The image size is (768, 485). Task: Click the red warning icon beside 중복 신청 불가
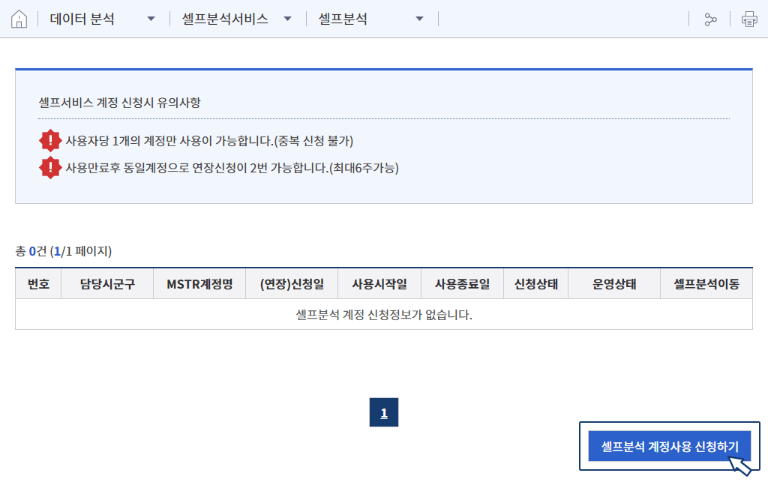click(x=50, y=141)
